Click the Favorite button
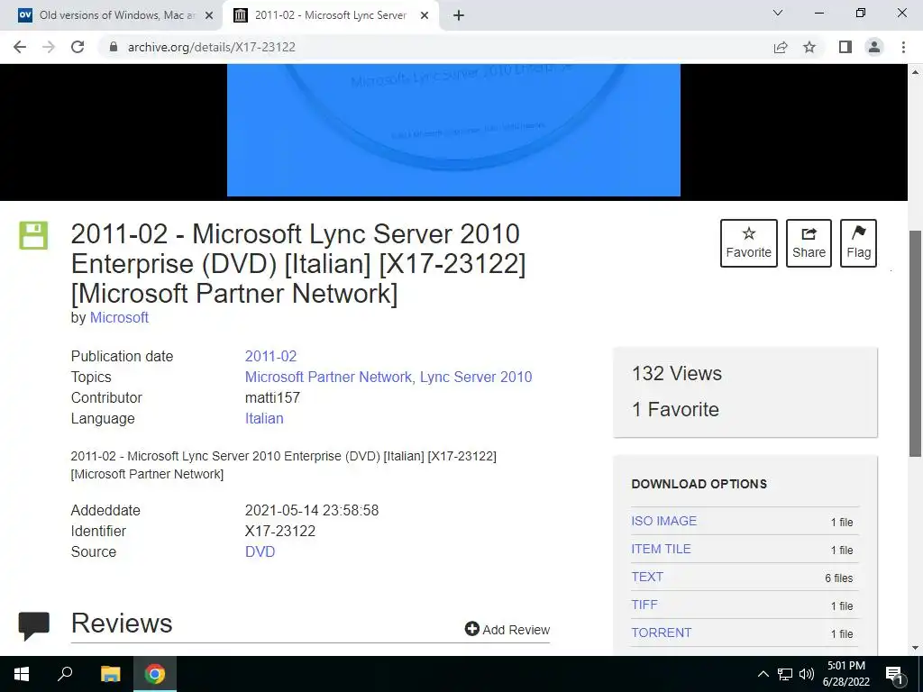The height and width of the screenshot is (692, 923). point(749,243)
